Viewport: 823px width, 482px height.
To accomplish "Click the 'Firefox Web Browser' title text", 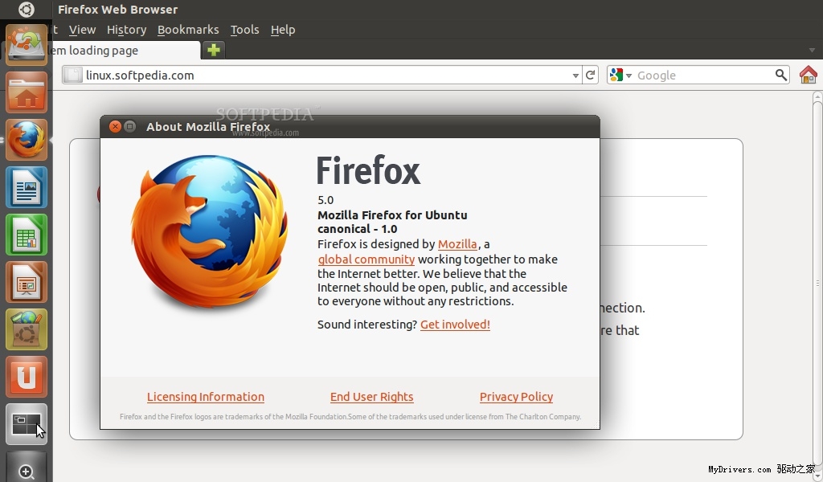I will pyautogui.click(x=117, y=10).
